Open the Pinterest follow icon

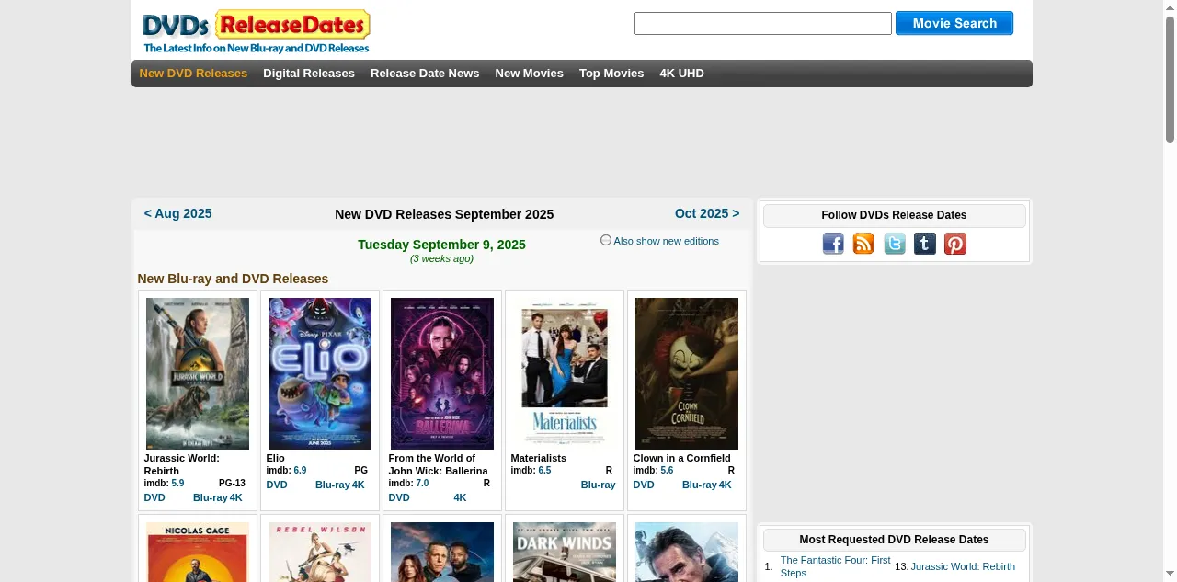(x=955, y=244)
